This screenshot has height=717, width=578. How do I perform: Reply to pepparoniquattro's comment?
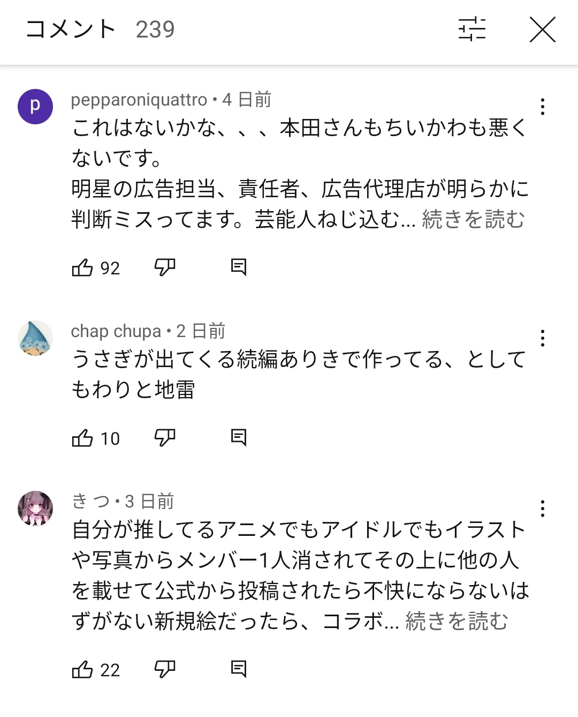coord(238,267)
